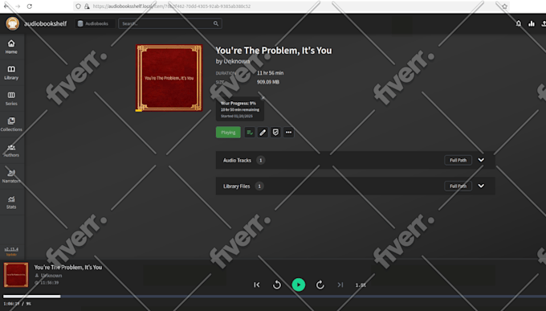Toggle Full Path for Audio Tracks
Image resolution: width=546 pixels, height=311 pixels.
click(x=458, y=160)
